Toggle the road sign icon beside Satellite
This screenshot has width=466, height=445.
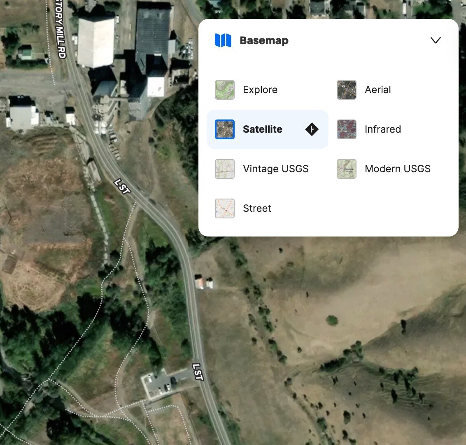312,129
